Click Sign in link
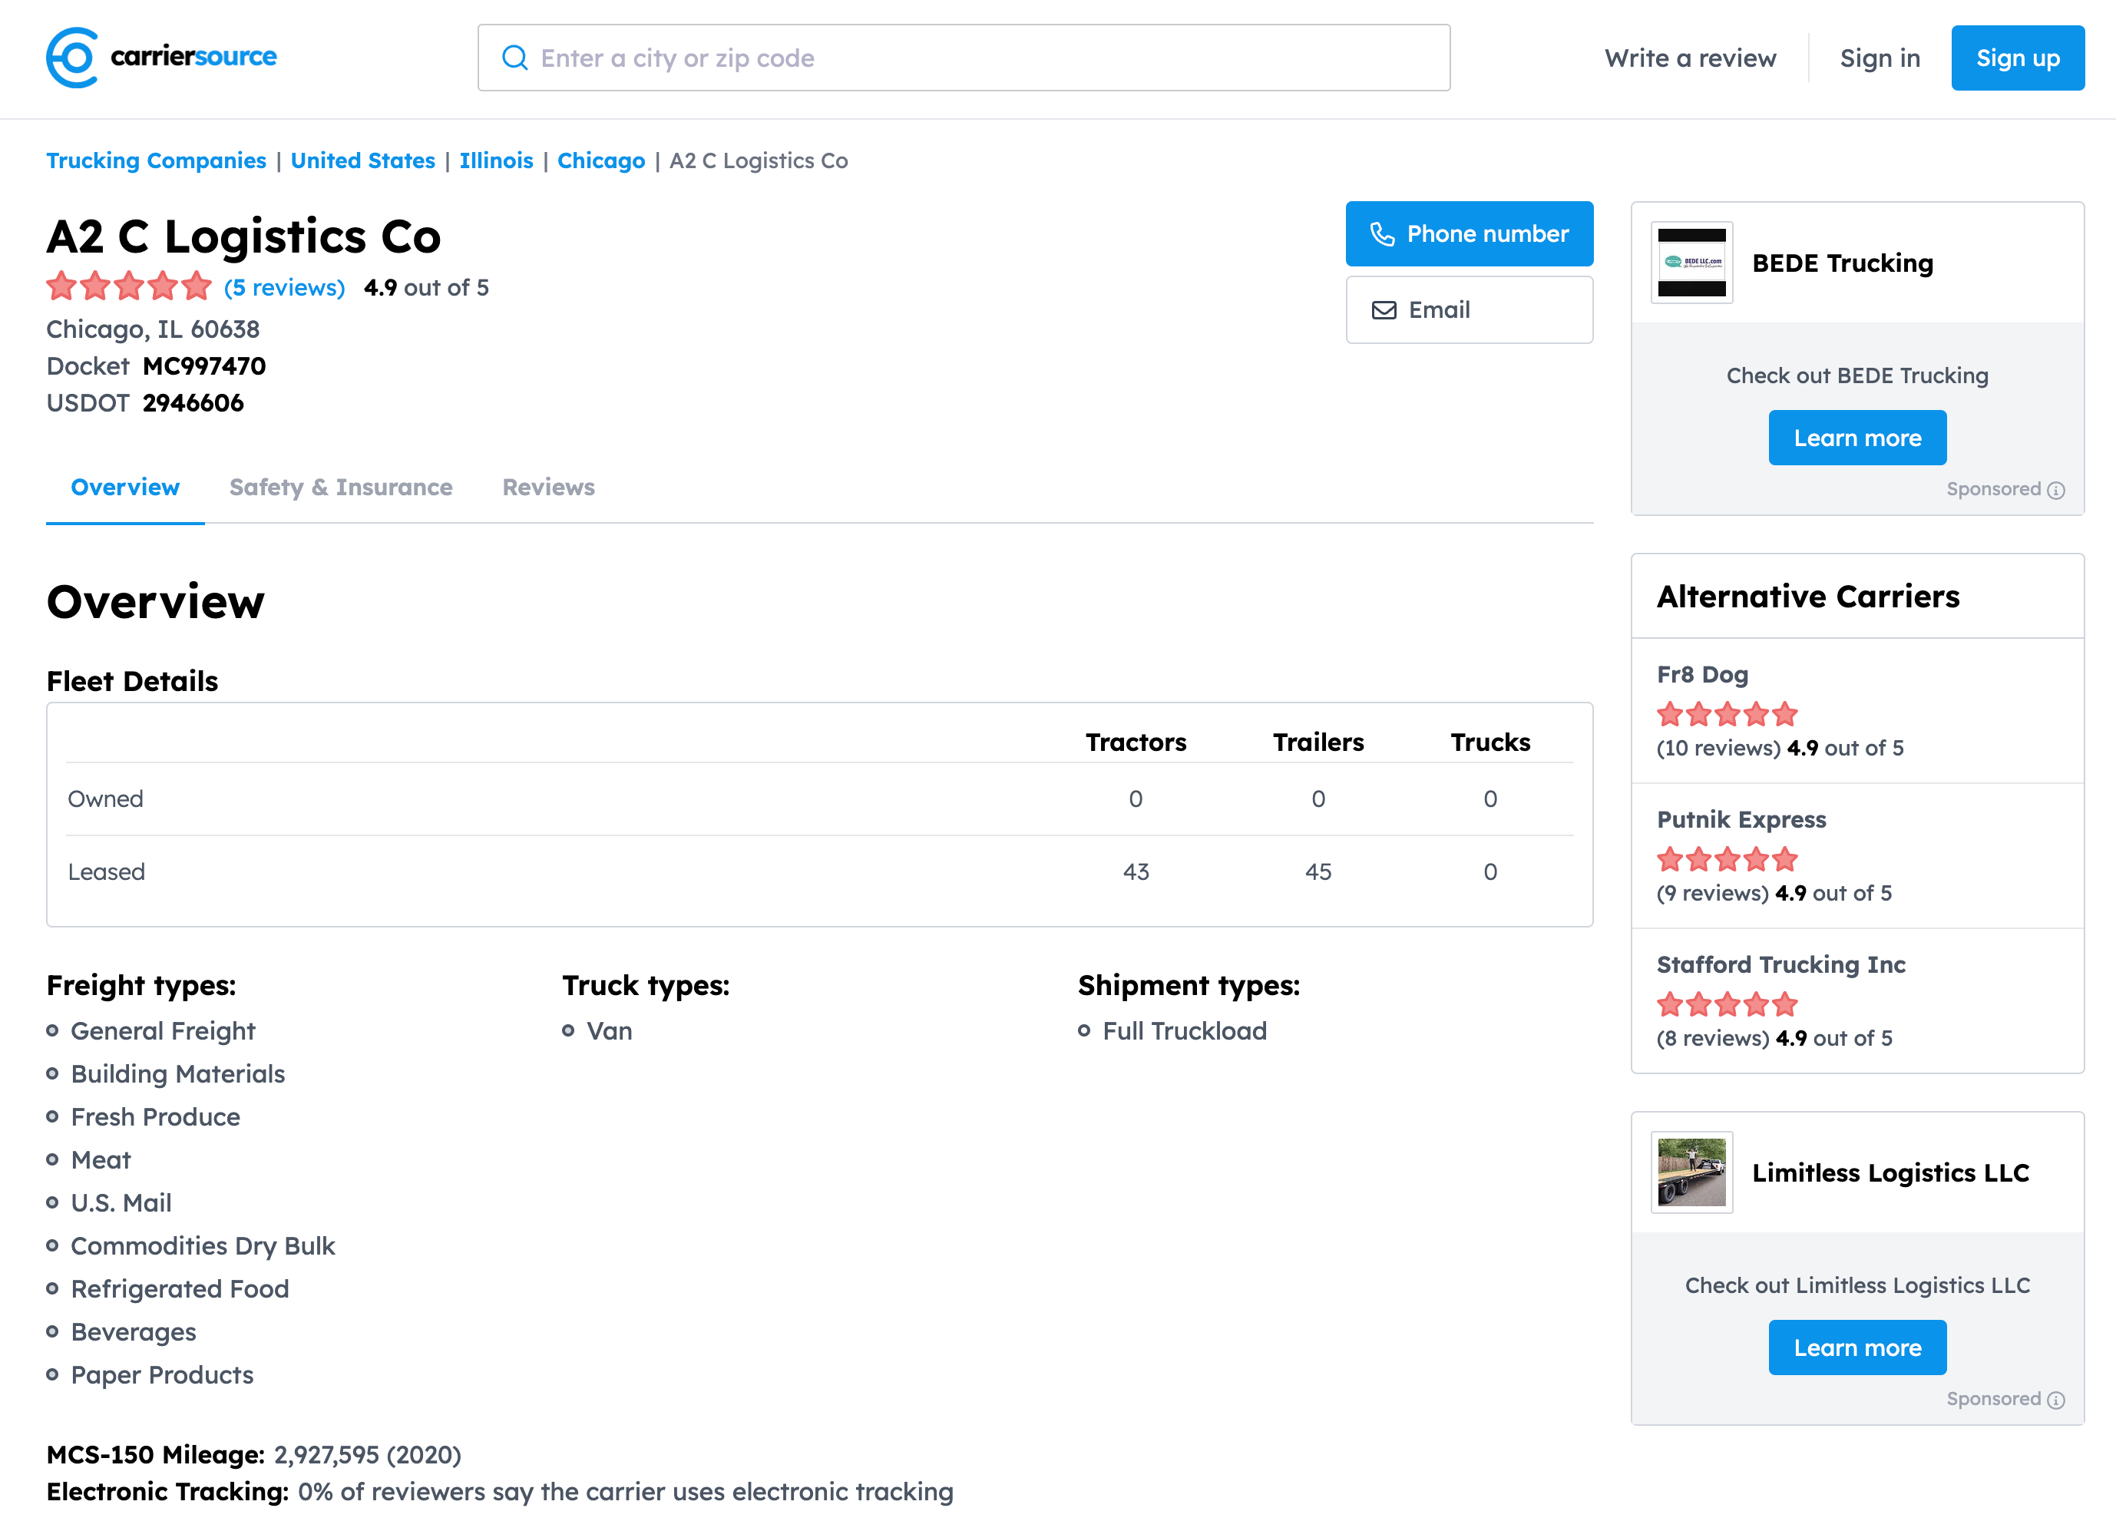 coord(1879,58)
